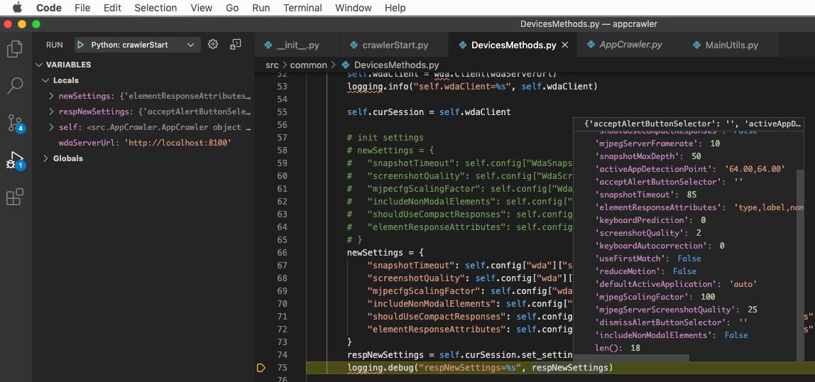Click the len(): 18 entry in hover popup

point(618,348)
